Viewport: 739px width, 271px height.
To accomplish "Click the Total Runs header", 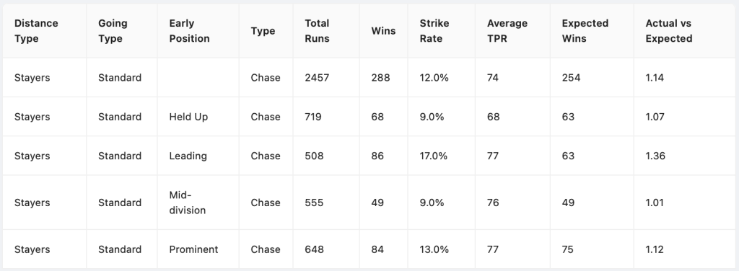I will click(x=318, y=31).
